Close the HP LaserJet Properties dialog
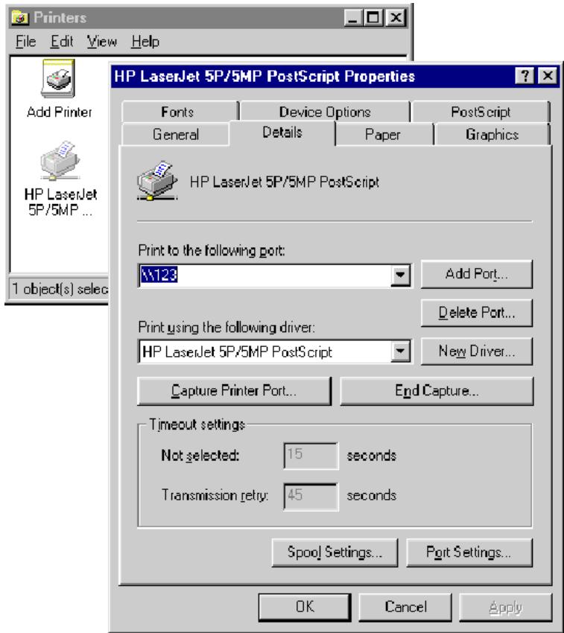The width and height of the screenshot is (564, 633). [548, 75]
